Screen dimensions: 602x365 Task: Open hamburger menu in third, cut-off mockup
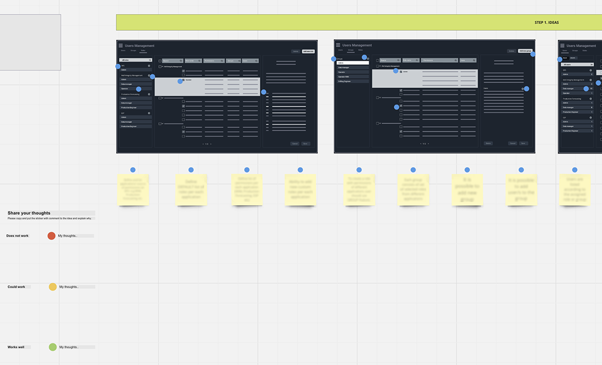coord(562,45)
